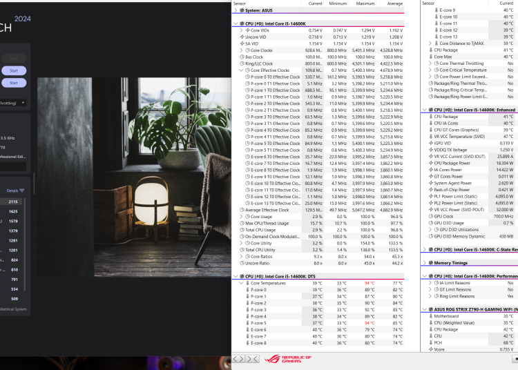Expand the Core Usage row
The height and width of the screenshot is (370, 518).
(242, 217)
